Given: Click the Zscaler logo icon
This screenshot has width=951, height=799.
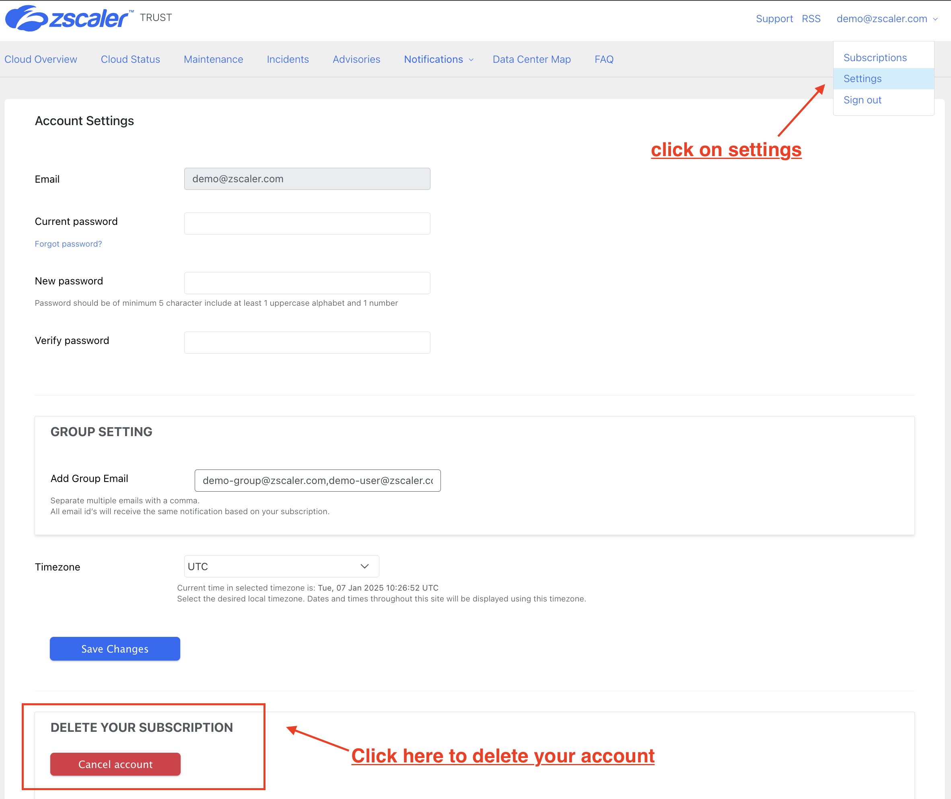Looking at the screenshot, I should (26, 19).
